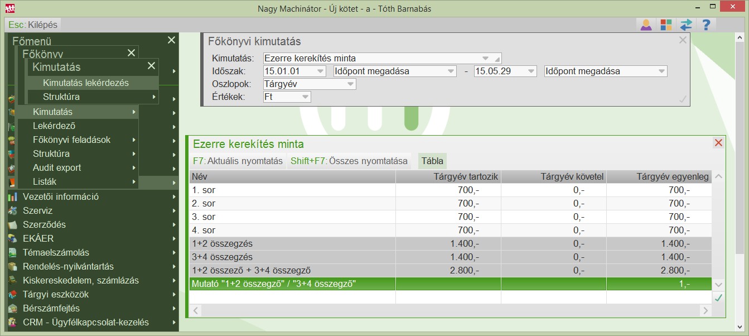
Task: Click the Bérszámfejtés menu icon
Action: (12, 308)
